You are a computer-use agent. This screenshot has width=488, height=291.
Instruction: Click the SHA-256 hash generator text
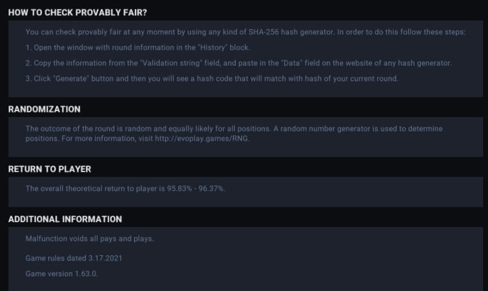click(x=291, y=32)
